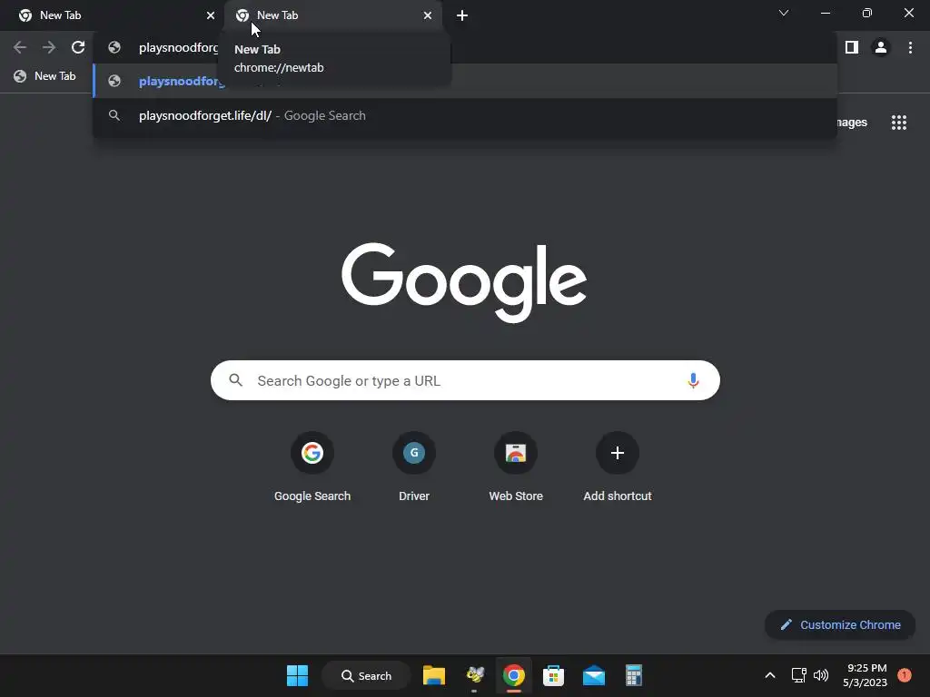Open the volume tray icon

click(821, 675)
